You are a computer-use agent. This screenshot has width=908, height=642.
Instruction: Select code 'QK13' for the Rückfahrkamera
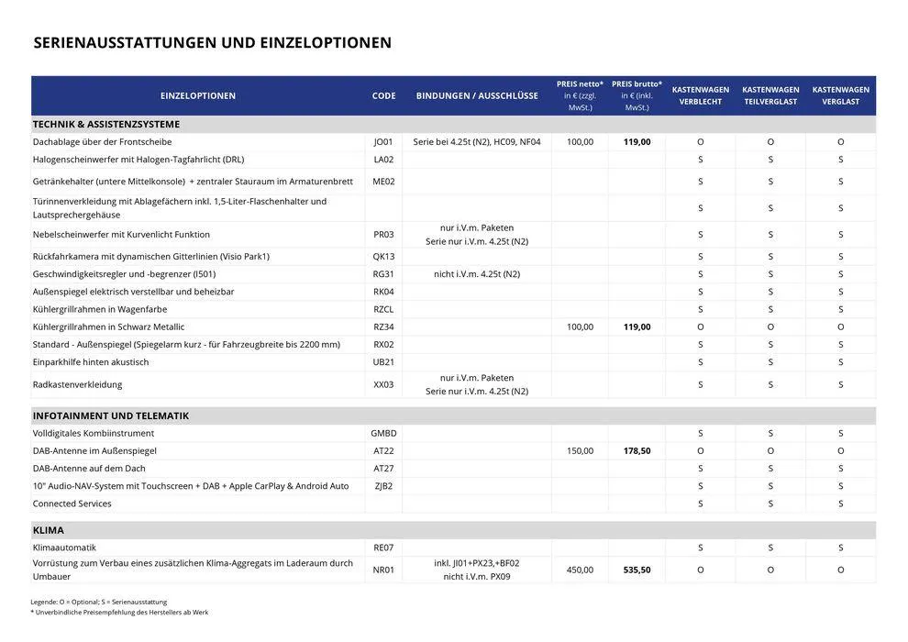pyautogui.click(x=383, y=257)
